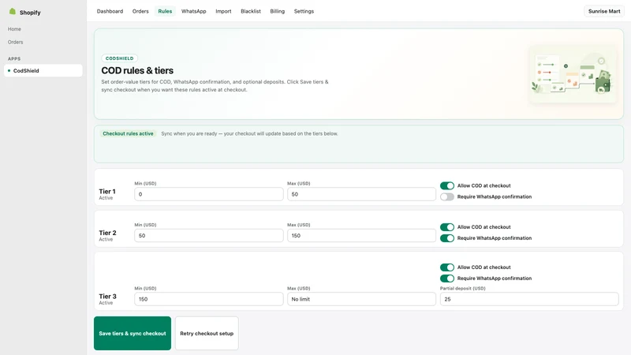Image resolution: width=631 pixels, height=355 pixels.
Task: Open Orders in the Shopify sidebar
Action: (x=15, y=42)
